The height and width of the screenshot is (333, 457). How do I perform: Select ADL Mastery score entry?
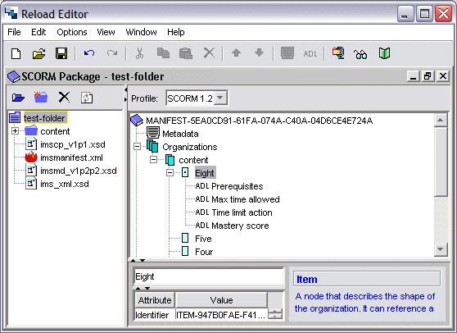click(x=232, y=226)
